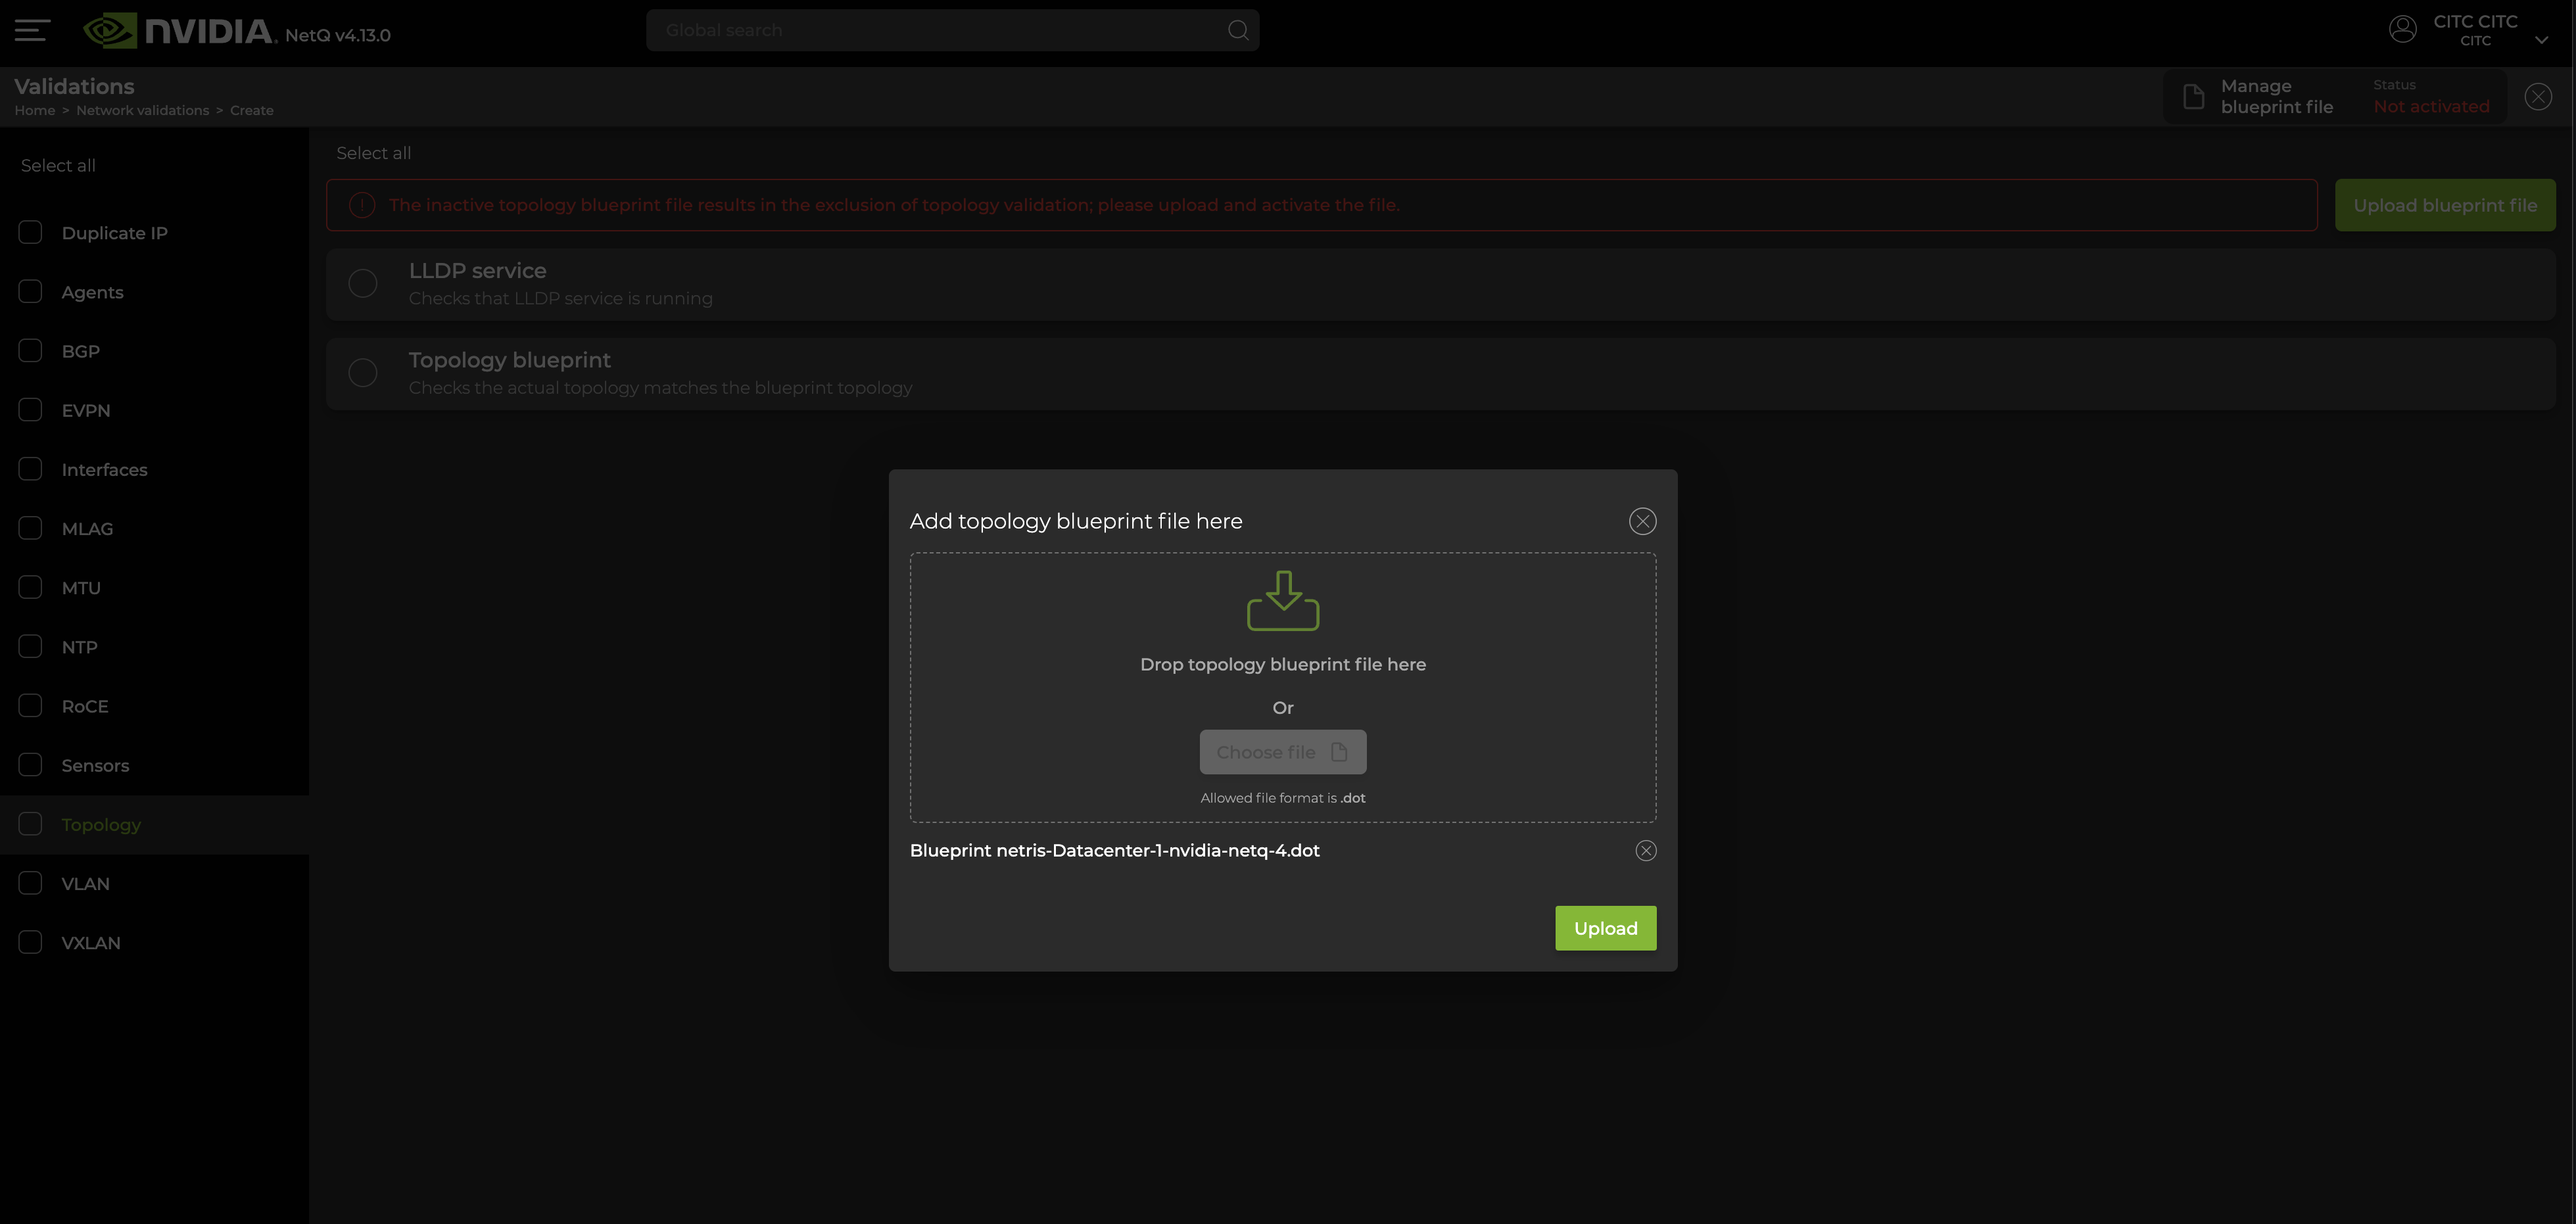Image resolution: width=2576 pixels, height=1224 pixels.
Task: Open the hamburger navigation menu
Action: [32, 31]
